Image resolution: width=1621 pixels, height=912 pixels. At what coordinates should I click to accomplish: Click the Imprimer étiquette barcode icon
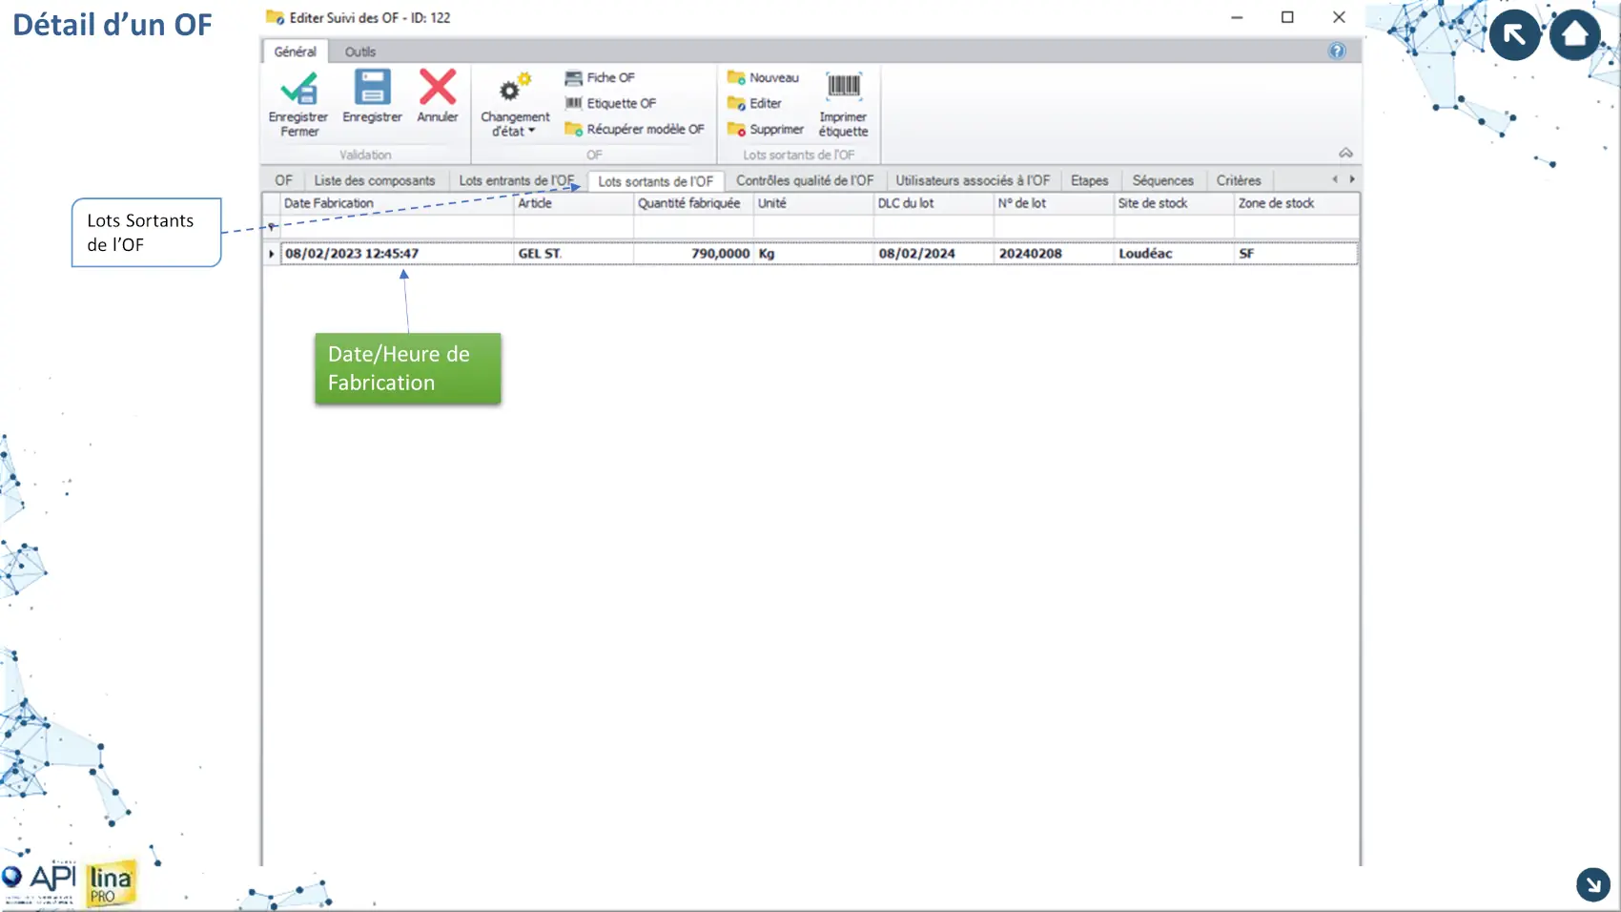click(x=843, y=87)
